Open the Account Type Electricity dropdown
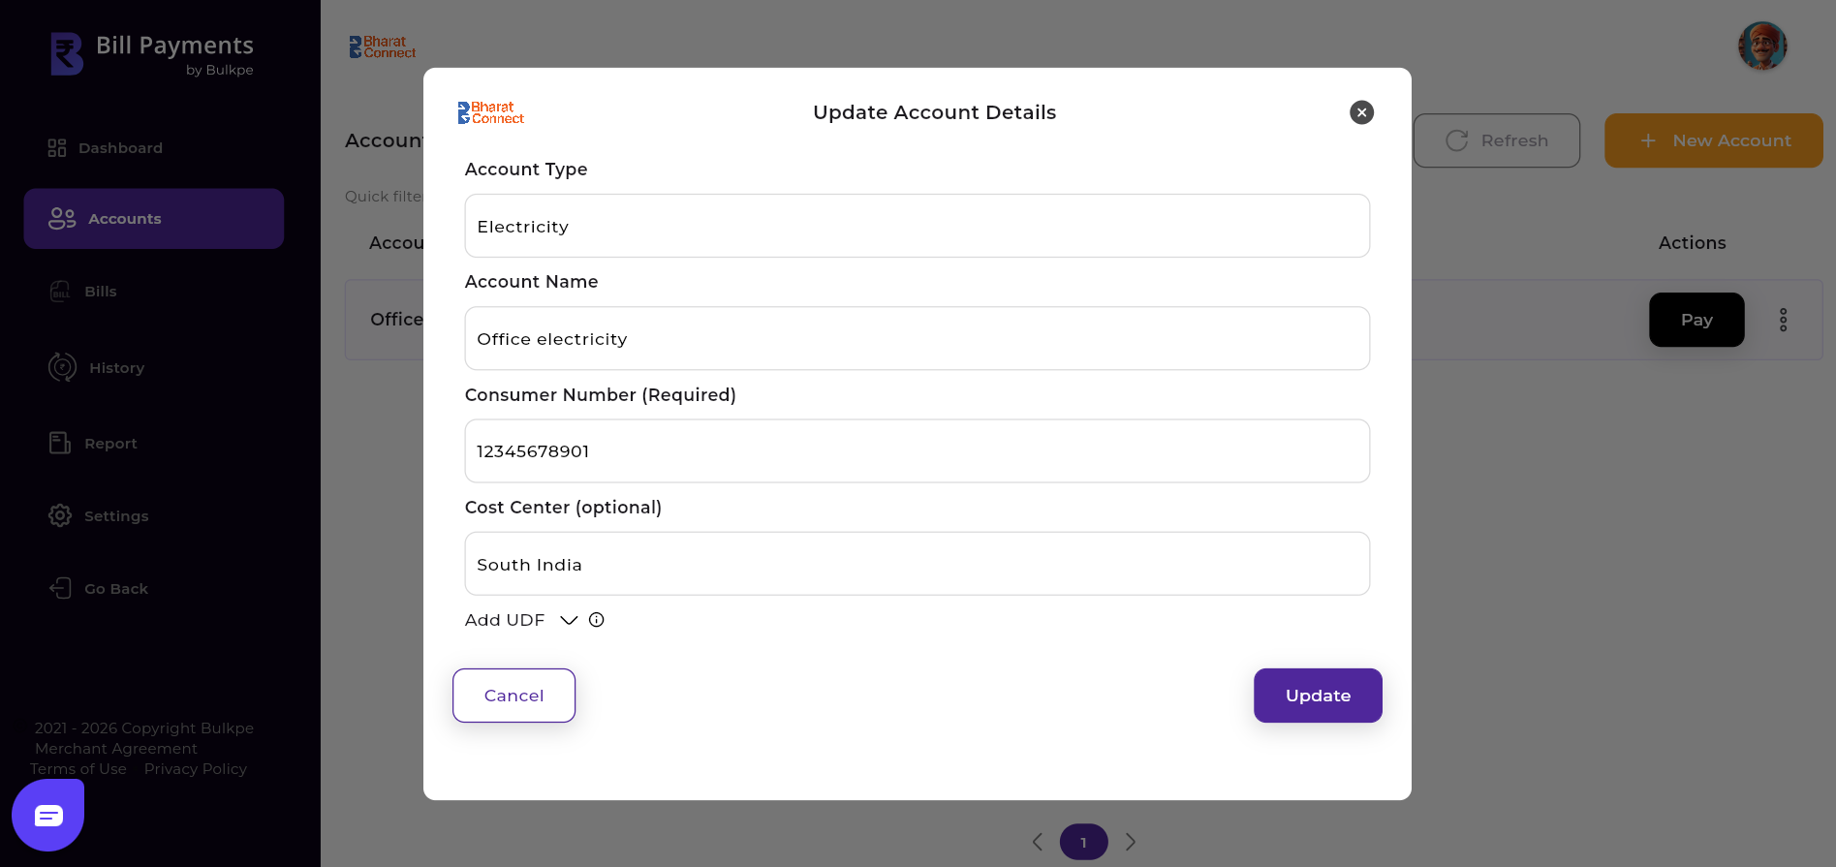1836x867 pixels. (x=917, y=227)
